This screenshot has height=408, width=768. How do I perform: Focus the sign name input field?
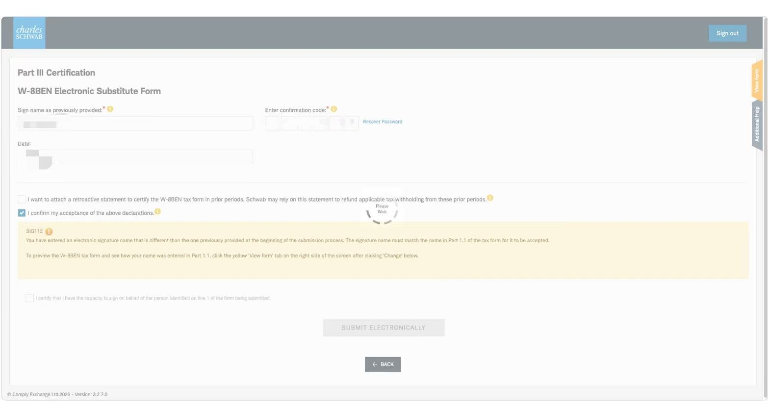tap(135, 124)
